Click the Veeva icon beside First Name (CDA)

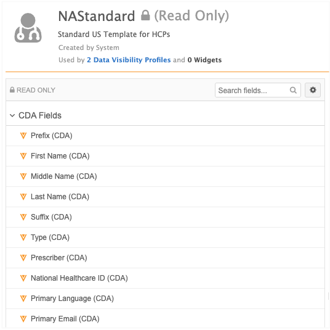point(23,156)
